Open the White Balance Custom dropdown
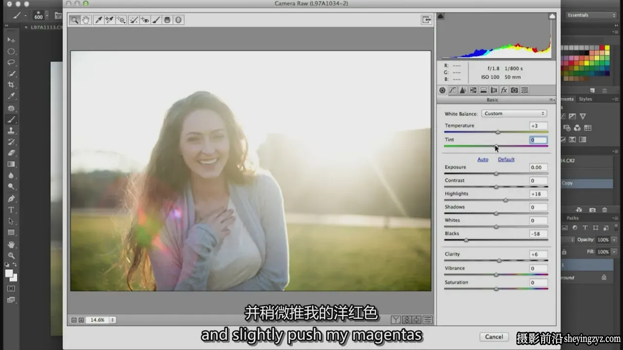The width and height of the screenshot is (623, 350). click(x=514, y=113)
